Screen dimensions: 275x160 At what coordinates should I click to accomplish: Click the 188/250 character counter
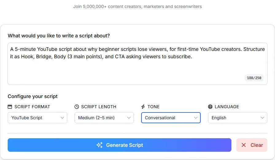[254, 78]
